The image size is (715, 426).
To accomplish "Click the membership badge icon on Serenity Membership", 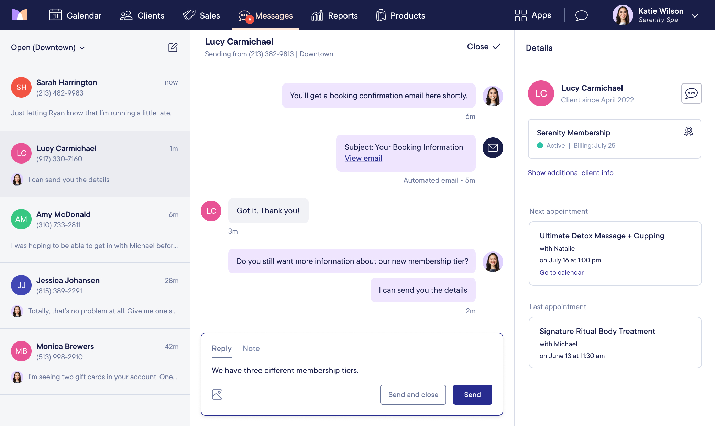I will (x=688, y=131).
